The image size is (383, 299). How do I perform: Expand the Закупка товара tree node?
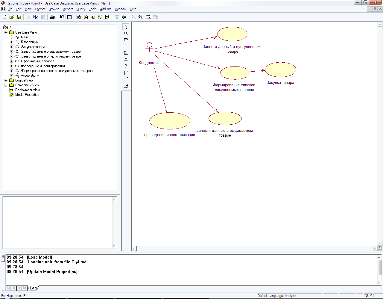[x=11, y=47]
